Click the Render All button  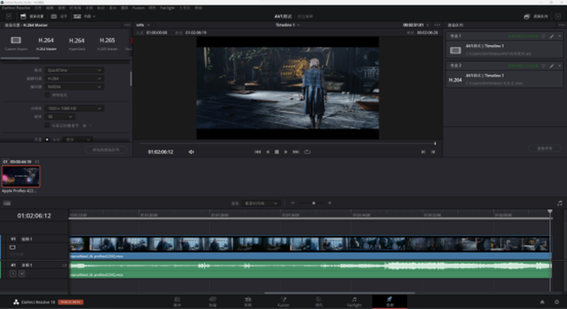[x=545, y=148]
